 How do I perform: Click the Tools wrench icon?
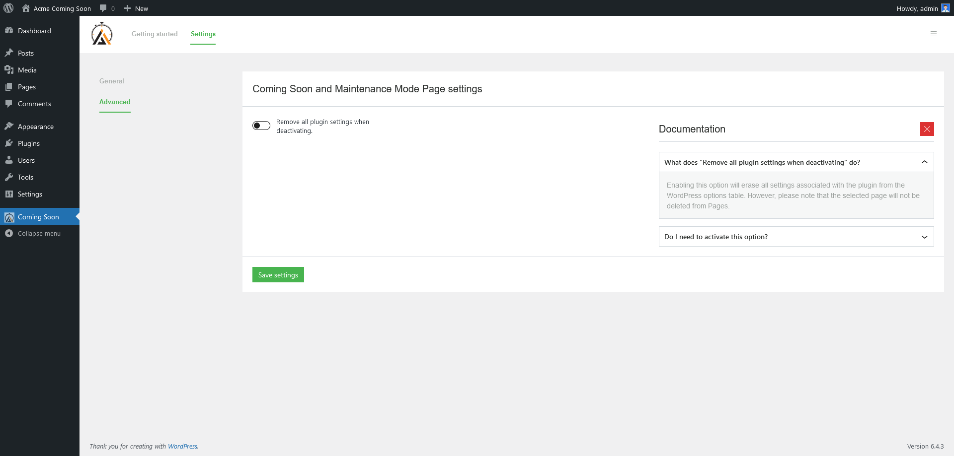[9, 177]
